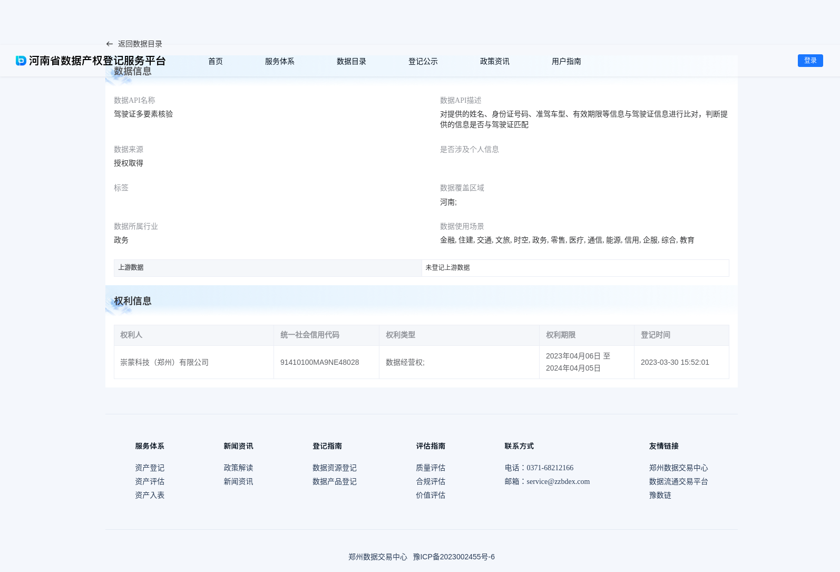The height and width of the screenshot is (572, 840).
Task: Open the 首页 menu item
Action: (216, 61)
